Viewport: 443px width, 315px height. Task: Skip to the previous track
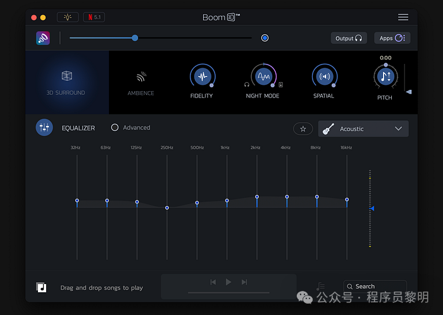click(213, 282)
